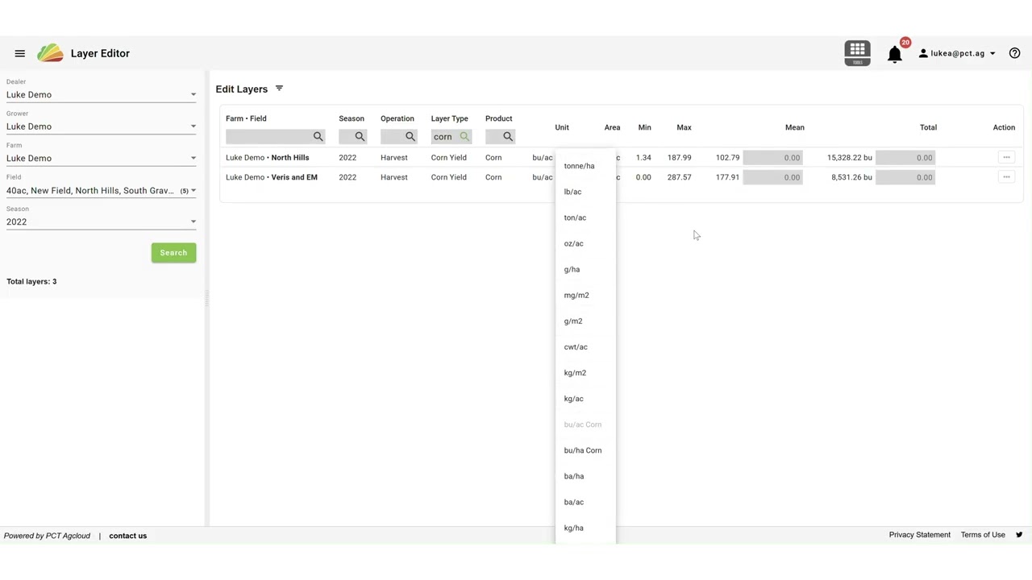The image size is (1032, 580).
Task: Expand the Dealer dropdown
Action: 102,95
